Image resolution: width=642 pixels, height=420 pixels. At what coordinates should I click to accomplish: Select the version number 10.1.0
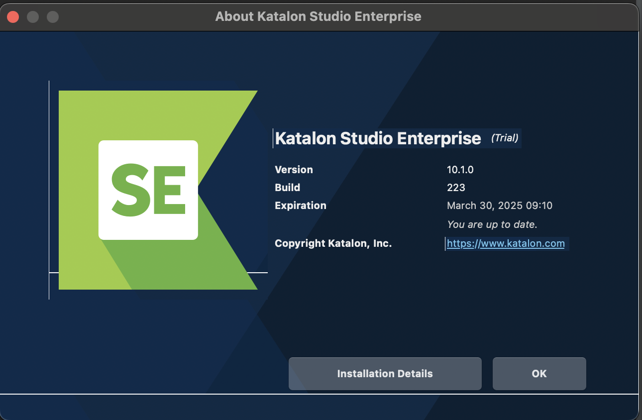[x=460, y=170]
